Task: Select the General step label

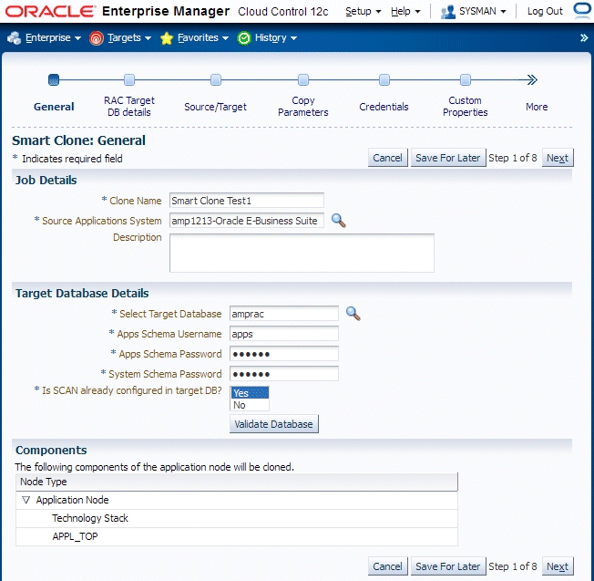Action: (x=54, y=107)
